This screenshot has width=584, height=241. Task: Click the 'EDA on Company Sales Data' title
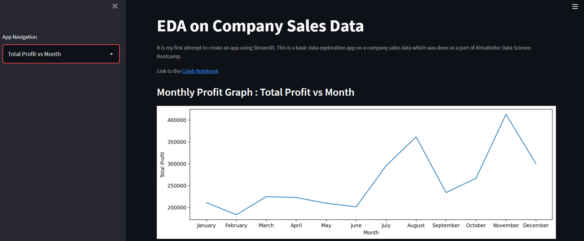pos(260,26)
